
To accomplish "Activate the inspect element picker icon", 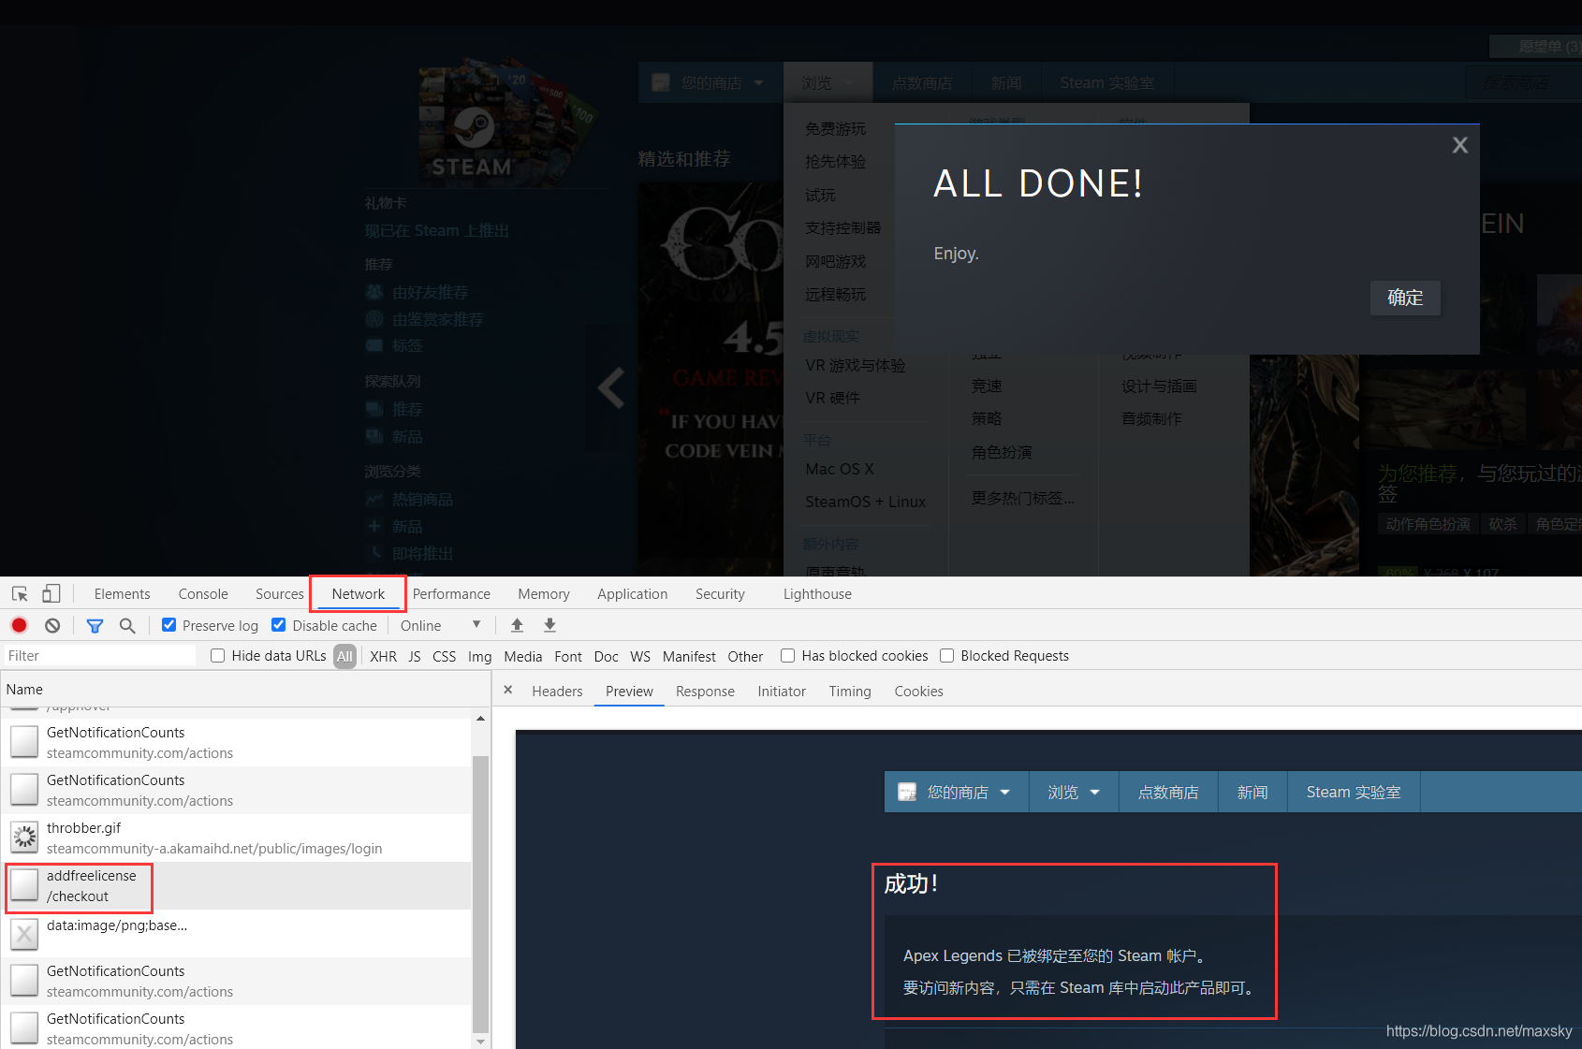I will (x=20, y=594).
